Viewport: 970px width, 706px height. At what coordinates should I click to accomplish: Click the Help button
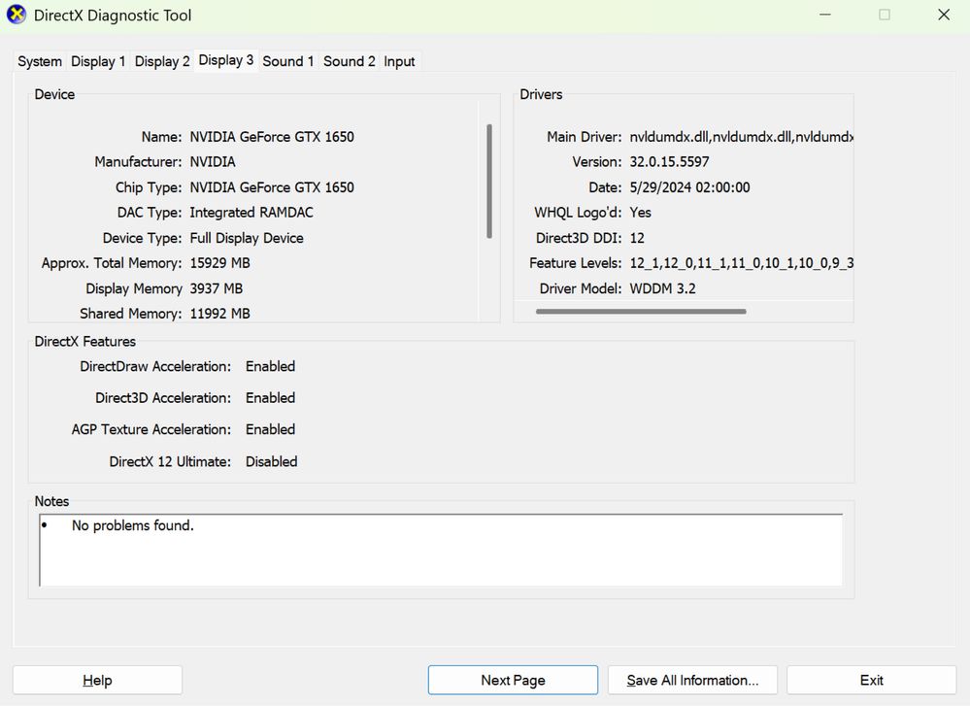tap(97, 680)
